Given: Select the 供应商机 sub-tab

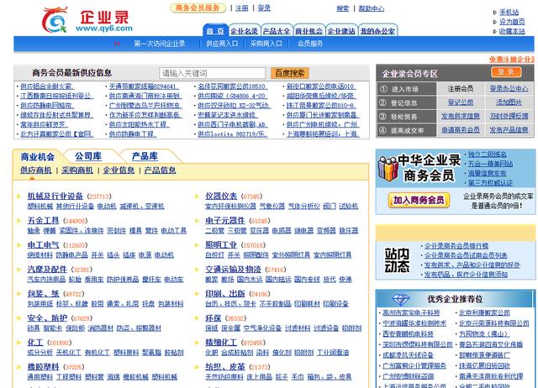Looking at the screenshot, I should click(35, 170).
